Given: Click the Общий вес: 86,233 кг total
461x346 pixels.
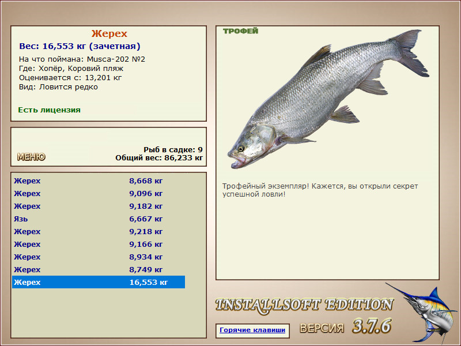Looking at the screenshot, I should (159, 158).
